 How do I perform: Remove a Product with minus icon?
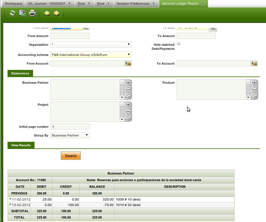pos(254,90)
